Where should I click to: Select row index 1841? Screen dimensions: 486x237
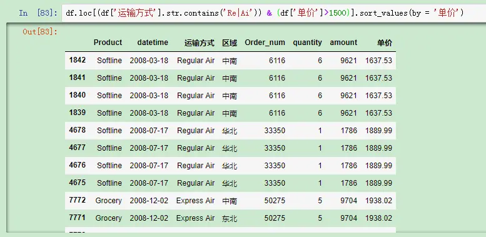[x=78, y=78]
